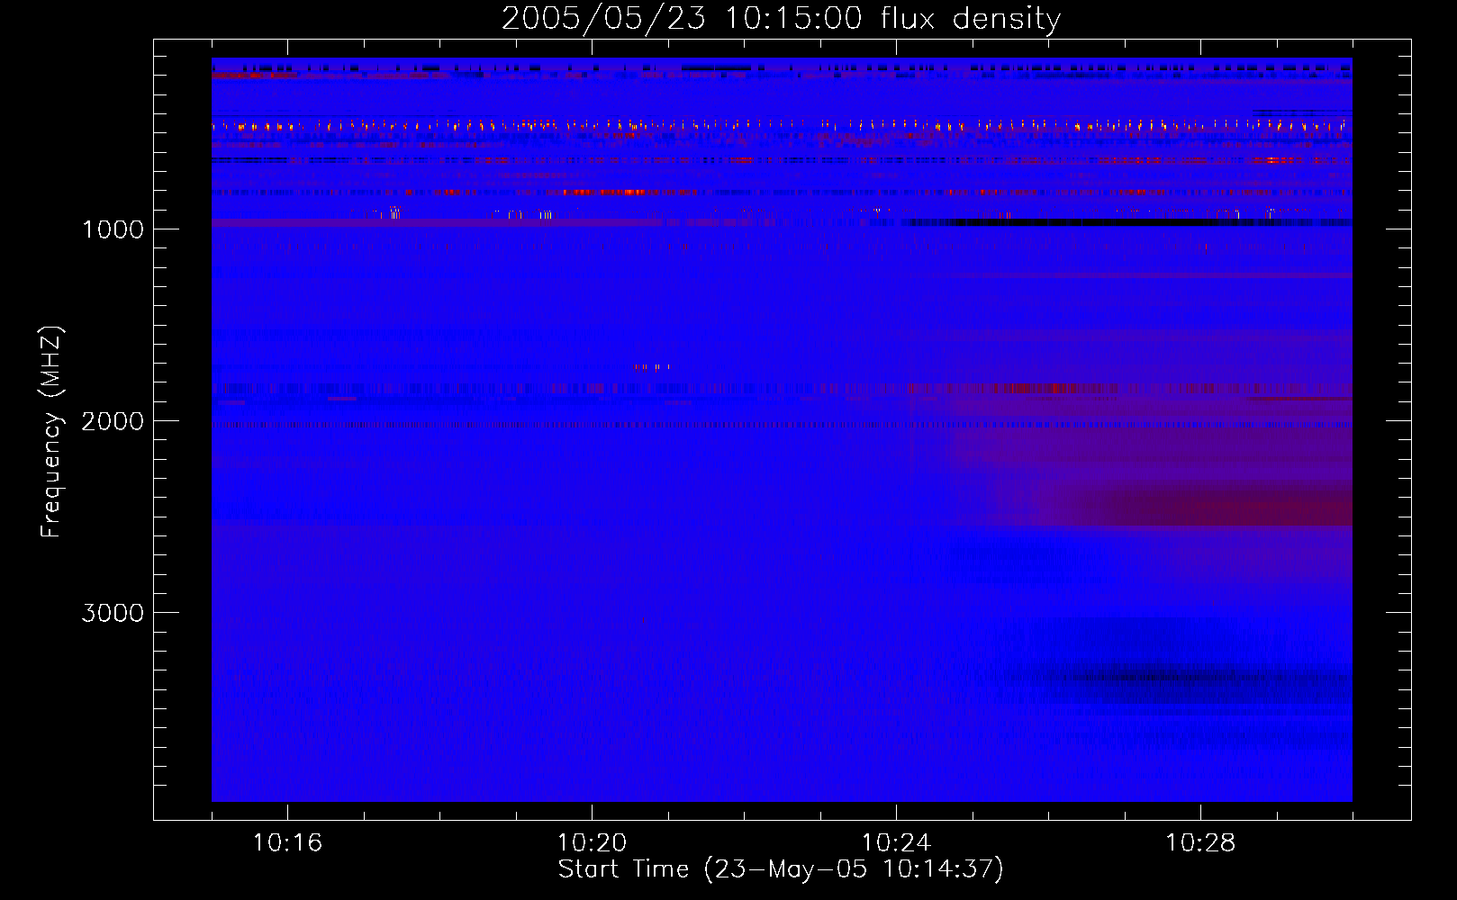Click the '10:20' time tick label

592,843
